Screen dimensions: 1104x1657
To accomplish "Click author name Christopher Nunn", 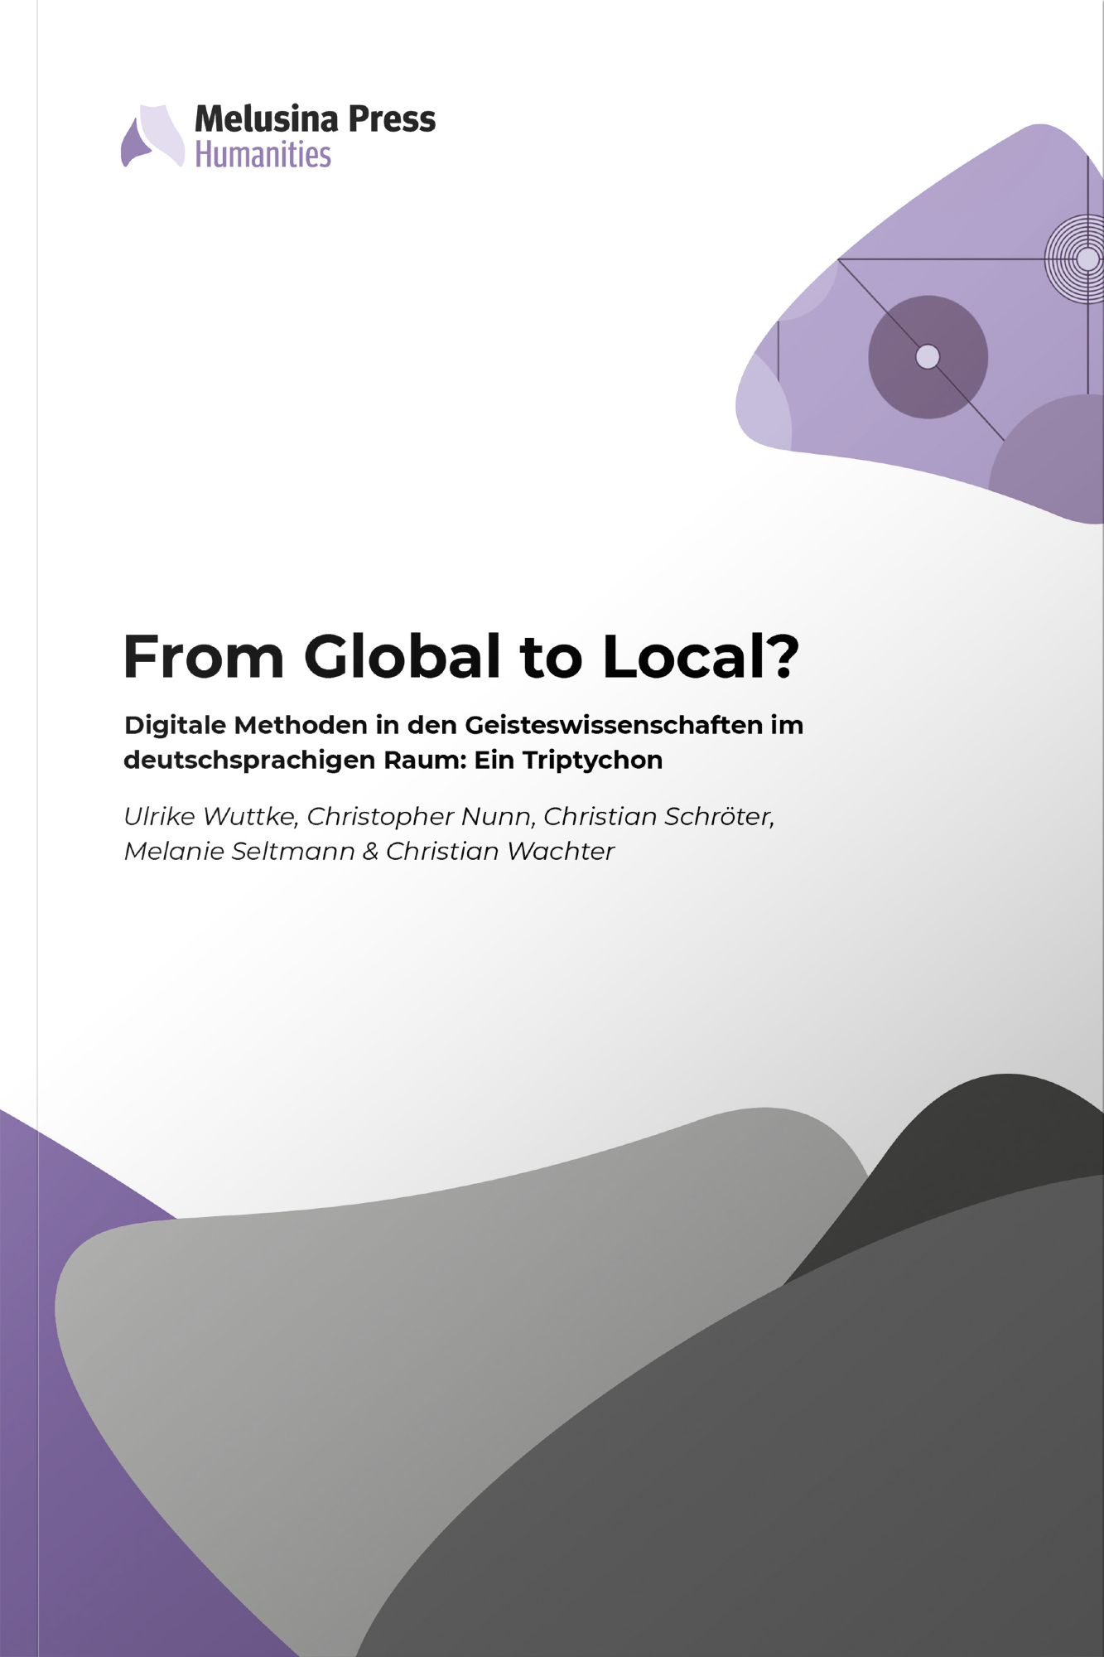I will (x=420, y=817).
